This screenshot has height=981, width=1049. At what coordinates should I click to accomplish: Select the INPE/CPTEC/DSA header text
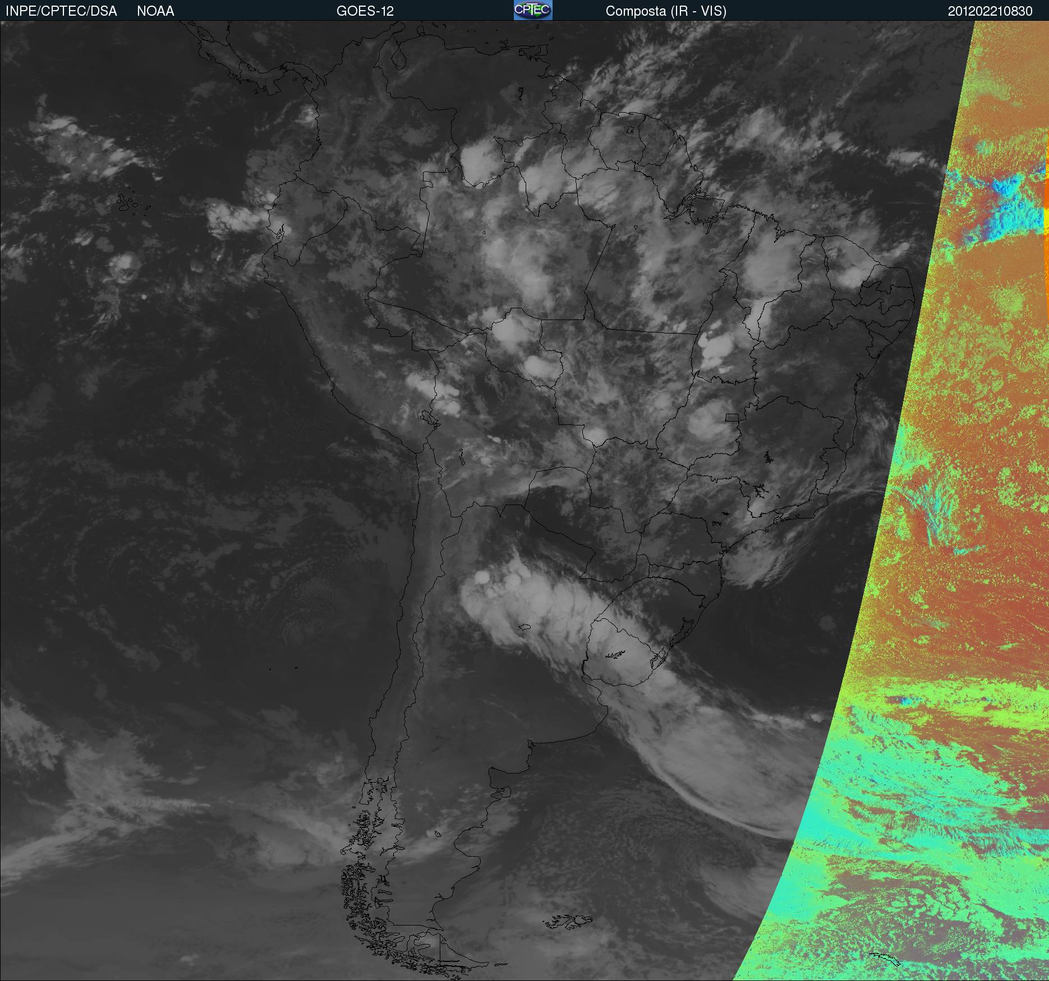61,11
